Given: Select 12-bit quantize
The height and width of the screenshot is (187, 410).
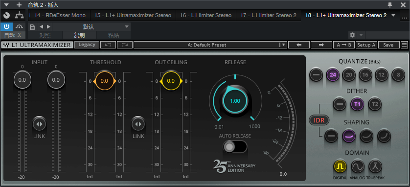Looking at the screenshot, I should click(x=382, y=75).
